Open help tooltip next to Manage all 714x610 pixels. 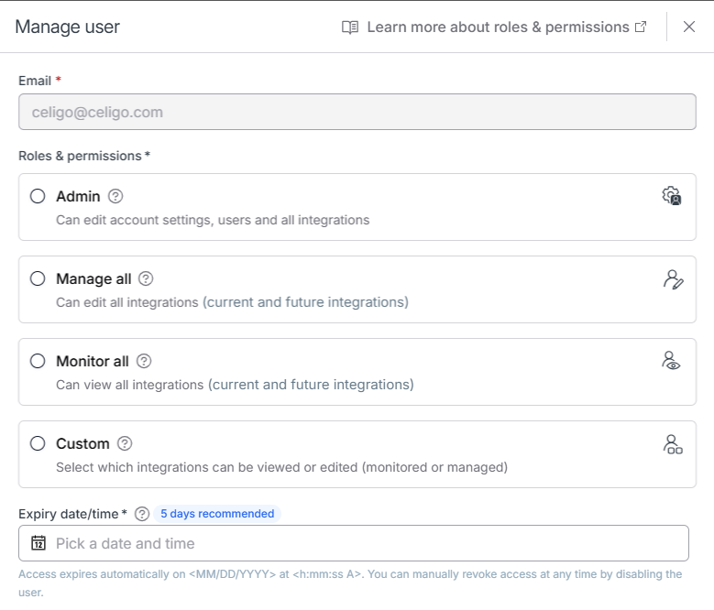146,278
